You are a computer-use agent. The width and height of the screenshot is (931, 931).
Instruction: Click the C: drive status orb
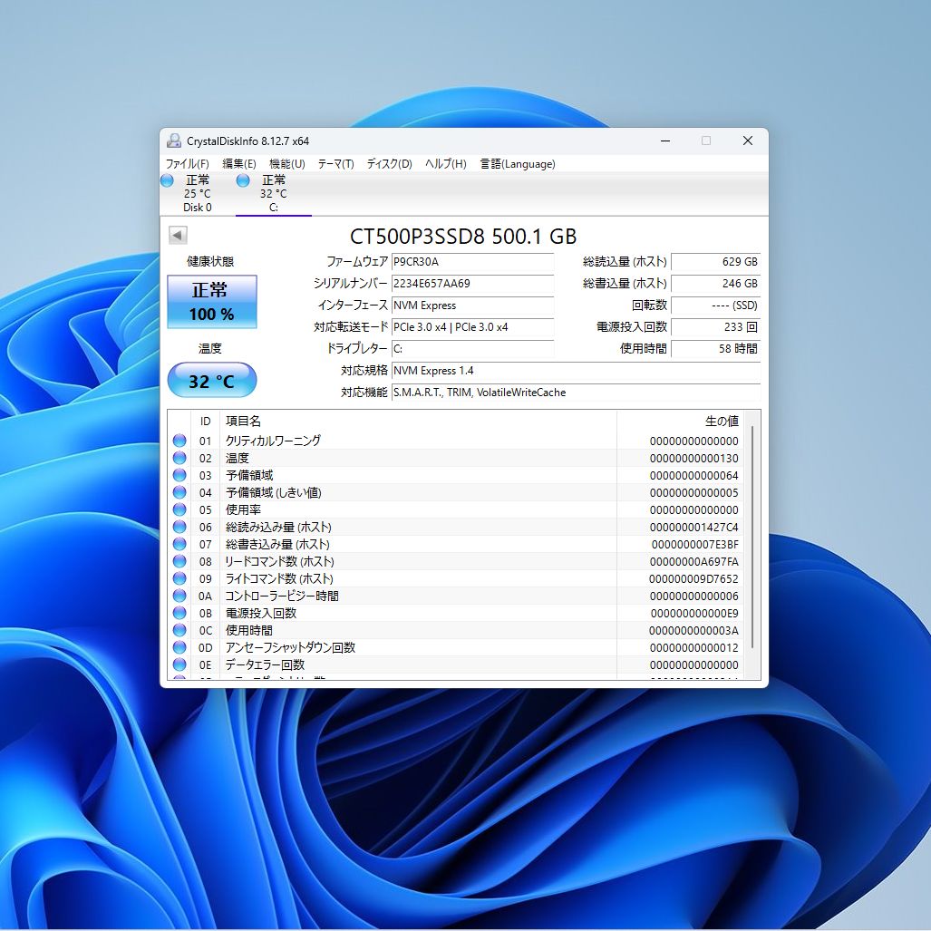pyautogui.click(x=243, y=180)
